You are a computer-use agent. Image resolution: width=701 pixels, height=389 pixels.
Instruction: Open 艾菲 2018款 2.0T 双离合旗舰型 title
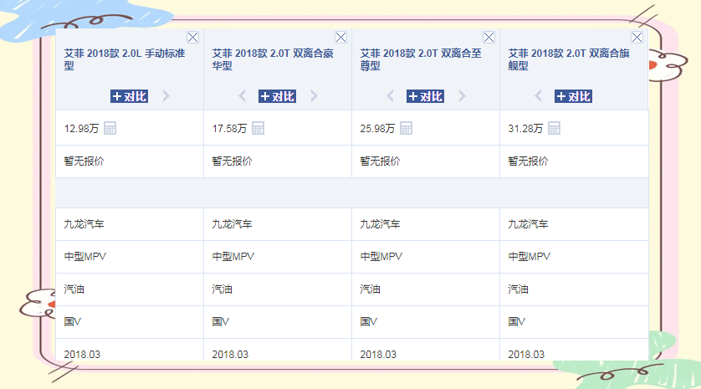[569, 59]
